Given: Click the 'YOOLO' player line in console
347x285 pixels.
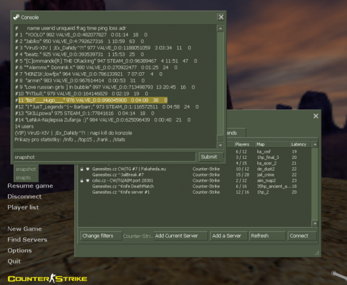Looking at the screenshot, I should 81,34.
